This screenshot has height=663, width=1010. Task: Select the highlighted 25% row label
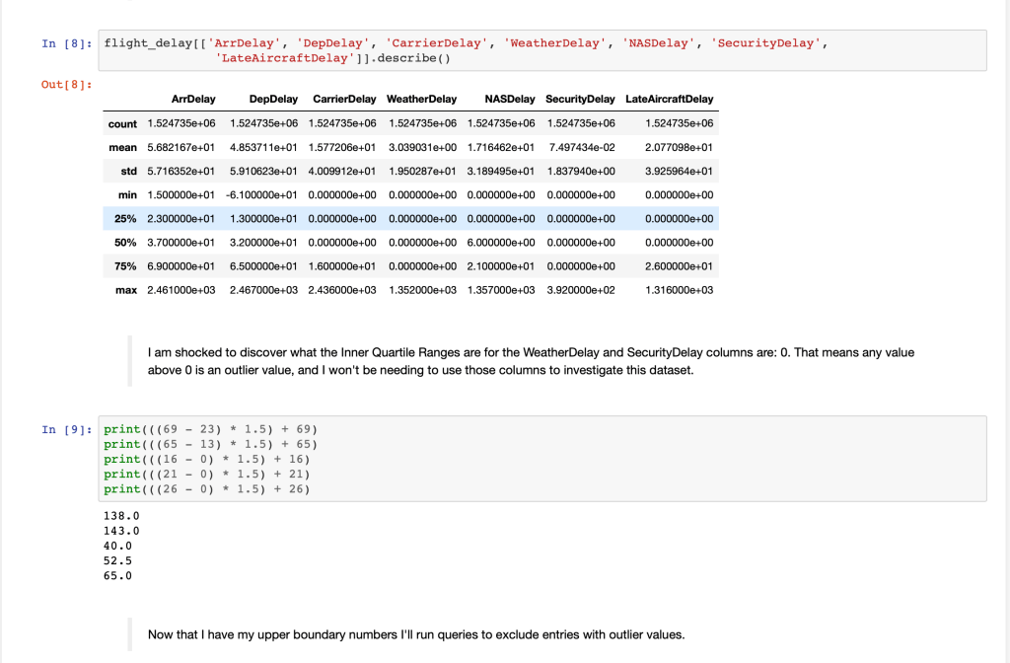pyautogui.click(x=124, y=219)
